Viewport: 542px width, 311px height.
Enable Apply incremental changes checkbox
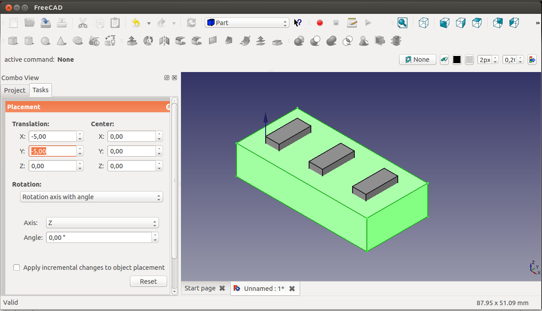17,268
